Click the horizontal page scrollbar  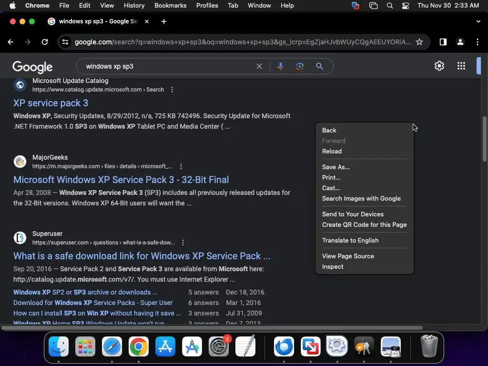tap(212, 328)
